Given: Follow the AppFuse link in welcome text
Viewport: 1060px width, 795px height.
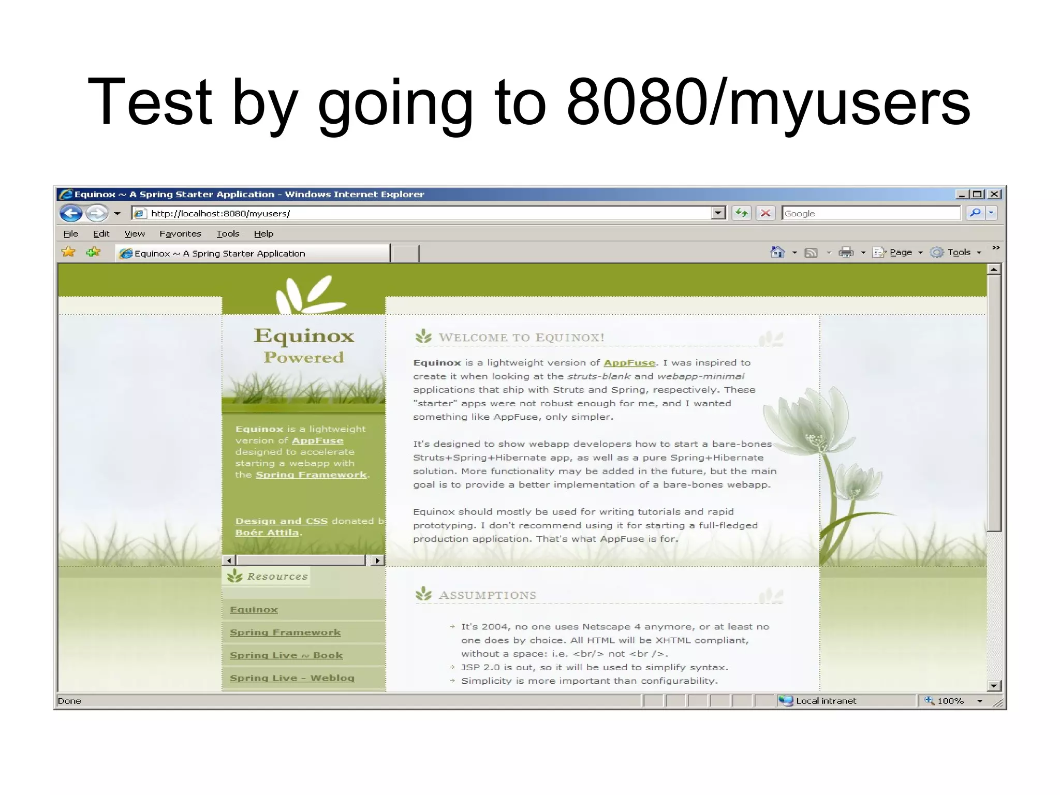Looking at the screenshot, I should (x=629, y=363).
